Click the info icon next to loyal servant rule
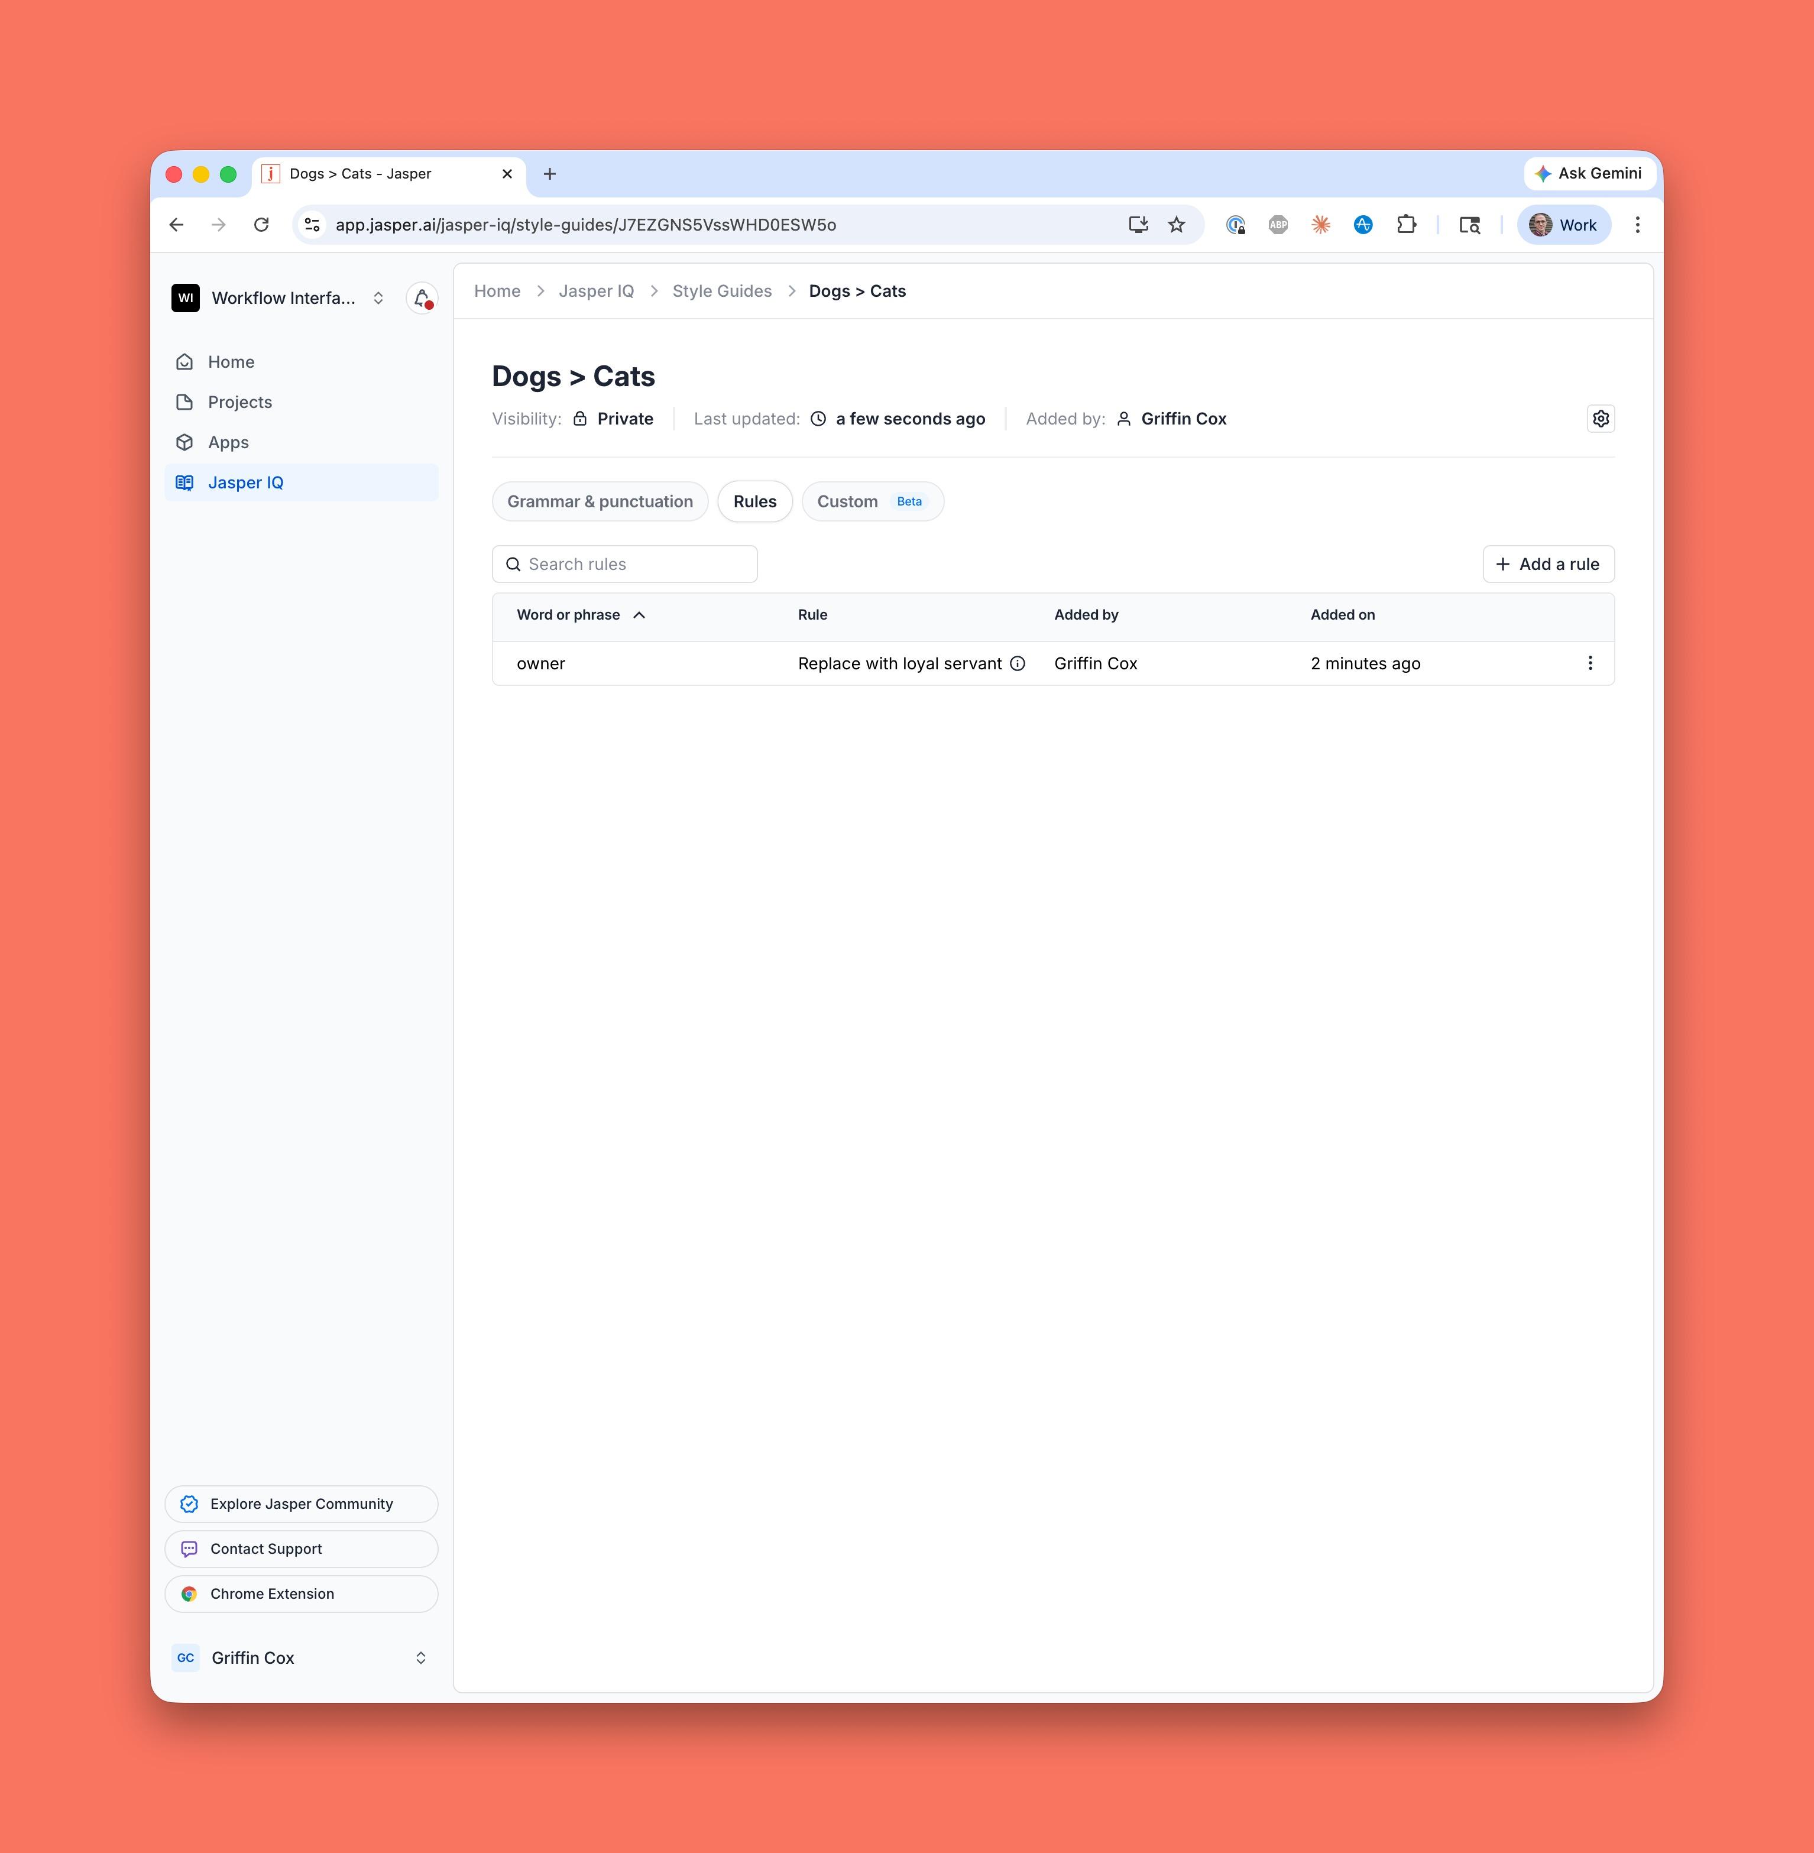Image resolution: width=1814 pixels, height=1853 pixels. (1018, 664)
